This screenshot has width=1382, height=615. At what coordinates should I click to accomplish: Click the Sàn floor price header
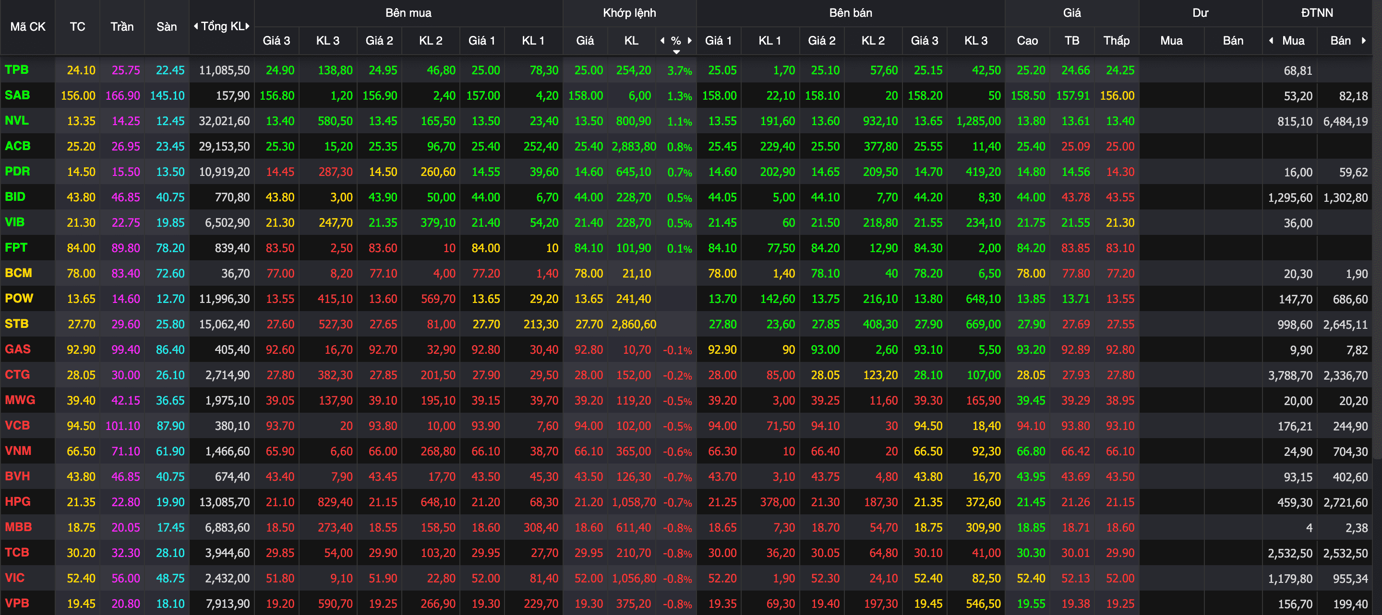(166, 27)
